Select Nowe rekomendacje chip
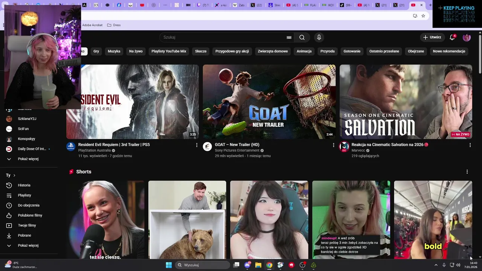 pyautogui.click(x=449, y=51)
